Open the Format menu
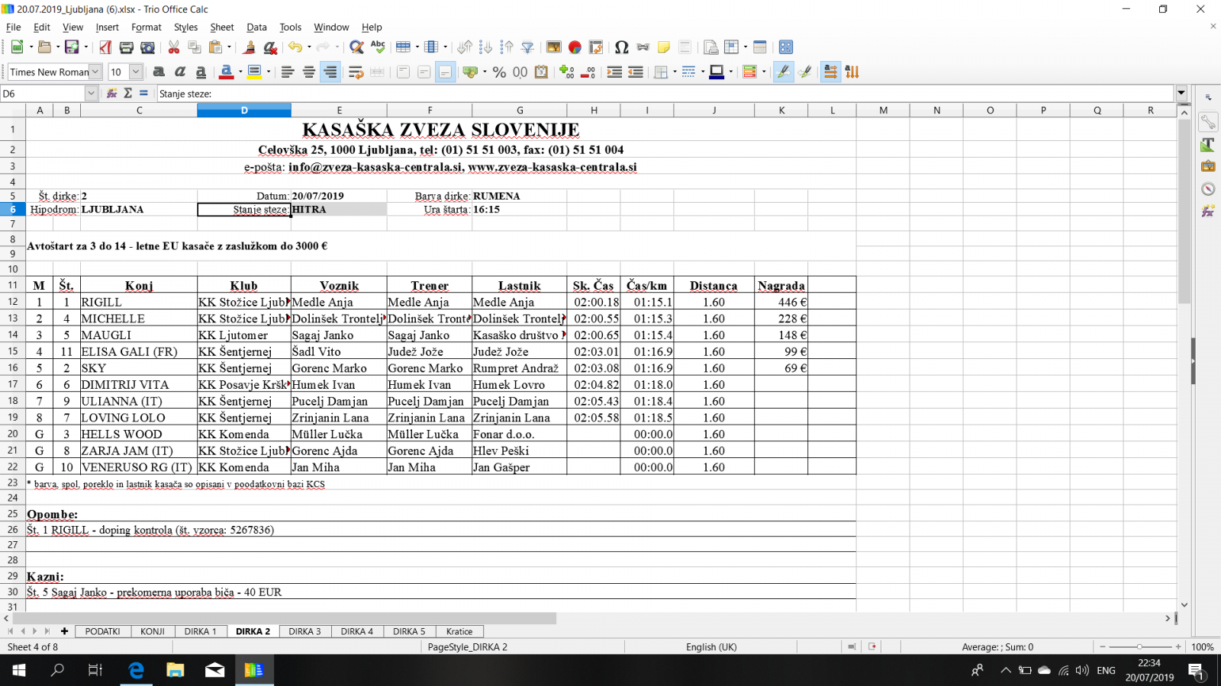Screen dimensions: 1221x686 coord(146,27)
